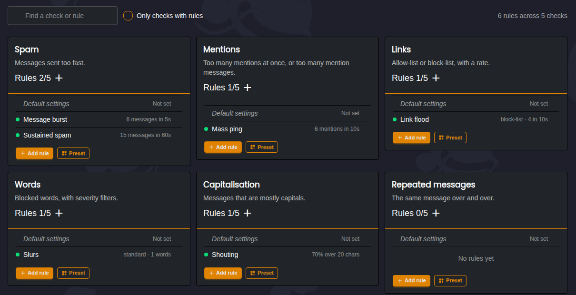Click the plus icon beside Repeated messages Rules 0/5
Screen dimensions: 576x295
tap(436, 213)
